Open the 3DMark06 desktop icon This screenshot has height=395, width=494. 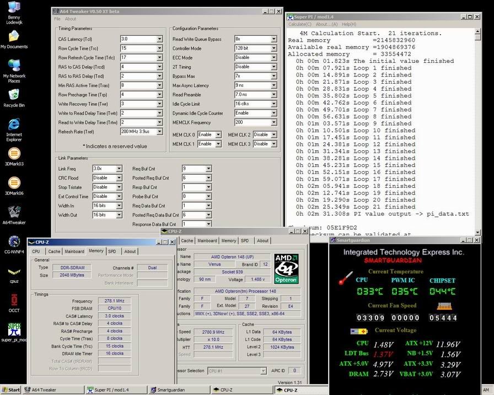pyautogui.click(x=14, y=183)
